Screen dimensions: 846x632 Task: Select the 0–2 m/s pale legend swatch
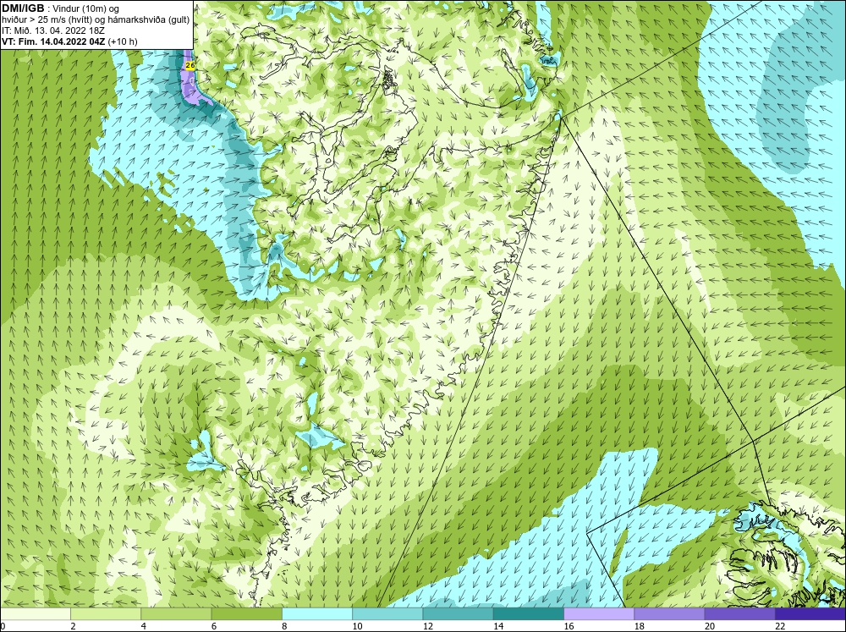point(35,614)
